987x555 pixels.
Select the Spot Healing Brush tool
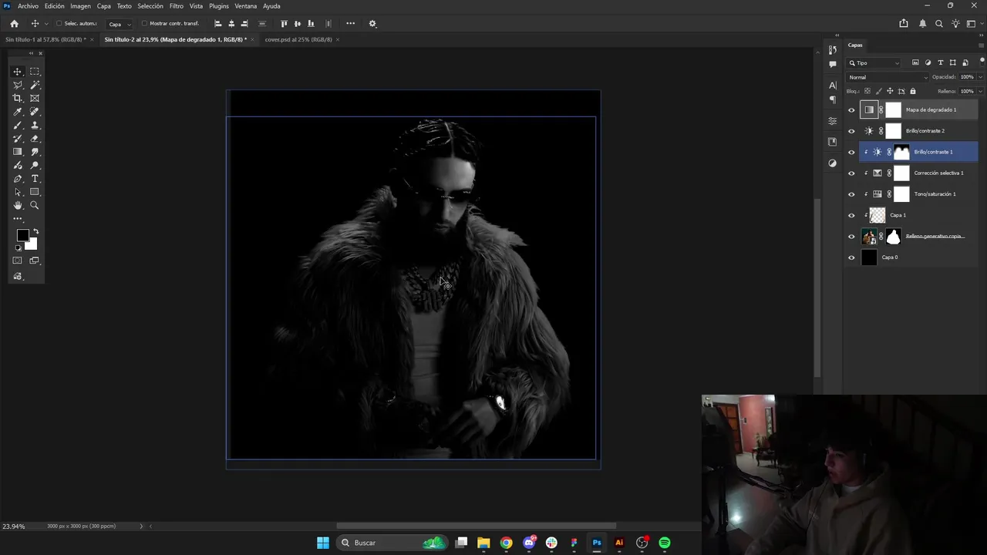(x=35, y=112)
